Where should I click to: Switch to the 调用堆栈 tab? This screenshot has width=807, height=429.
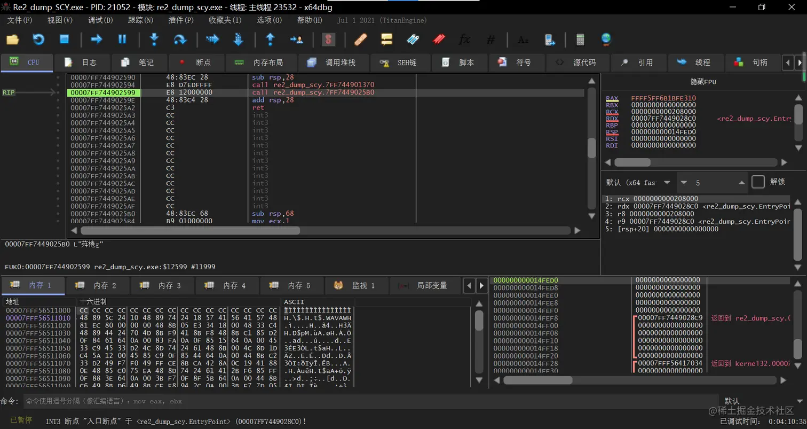[333, 63]
